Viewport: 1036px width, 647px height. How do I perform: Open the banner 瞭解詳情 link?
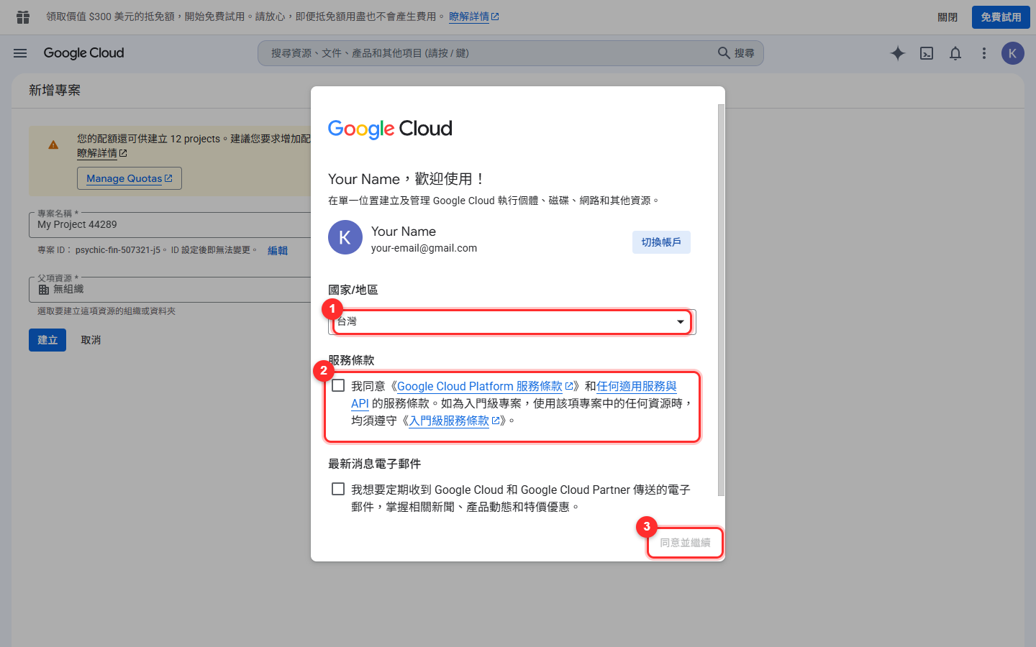pyautogui.click(x=474, y=17)
